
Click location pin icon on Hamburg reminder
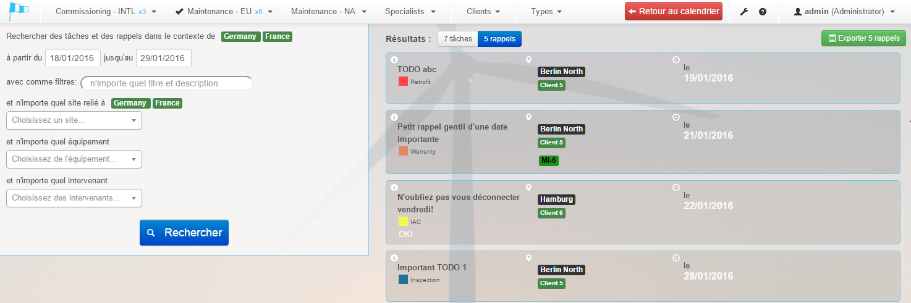pos(528,187)
